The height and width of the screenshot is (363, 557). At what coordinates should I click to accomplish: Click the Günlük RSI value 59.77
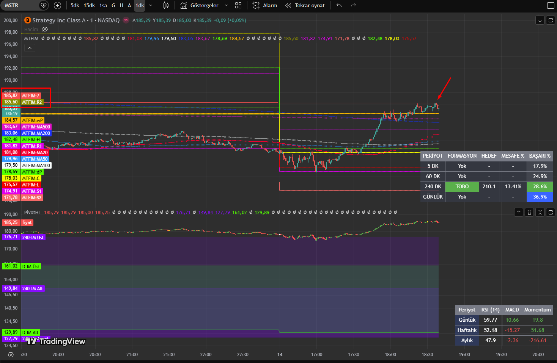[x=490, y=320]
